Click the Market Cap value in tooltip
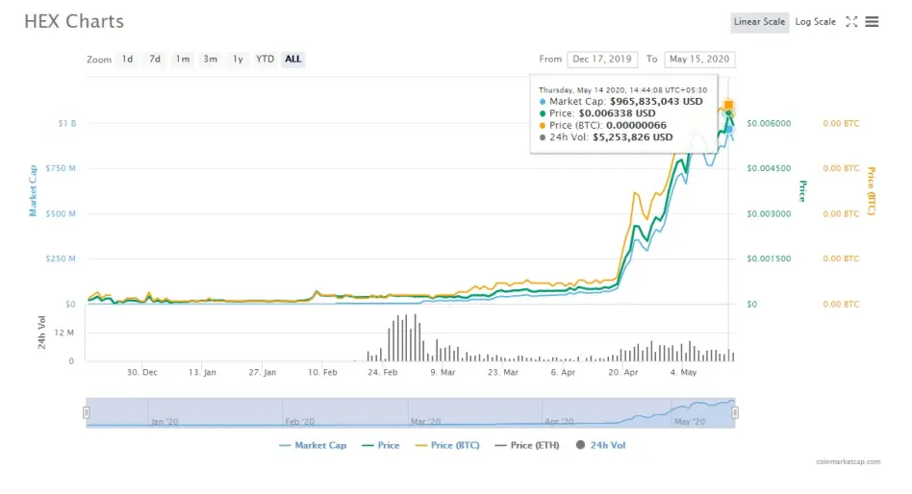The height and width of the screenshot is (494, 912). [656, 102]
